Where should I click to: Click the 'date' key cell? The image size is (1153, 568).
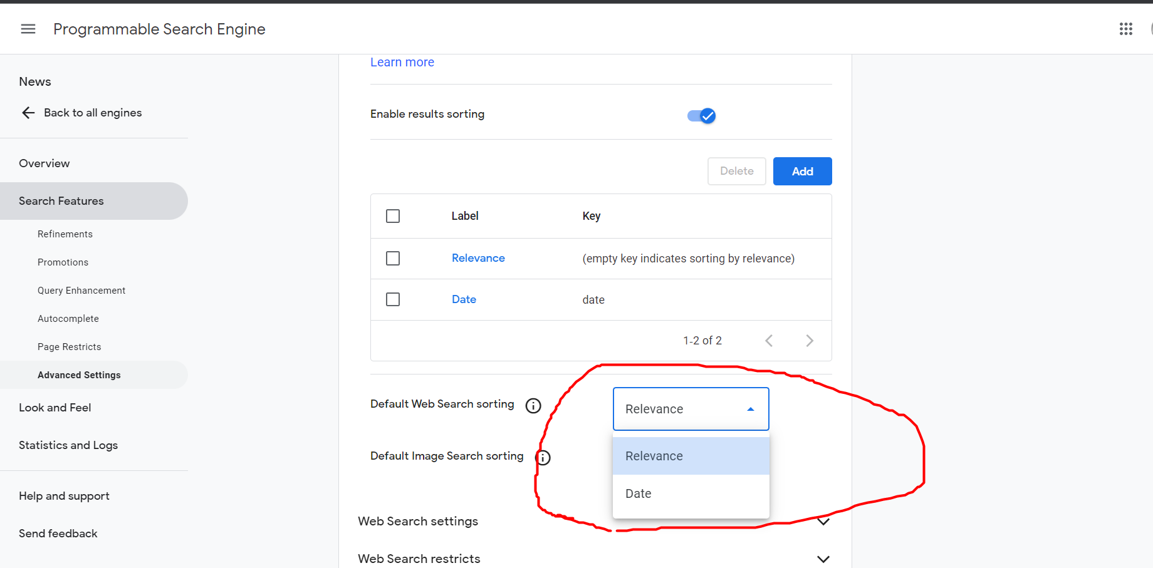tap(593, 300)
